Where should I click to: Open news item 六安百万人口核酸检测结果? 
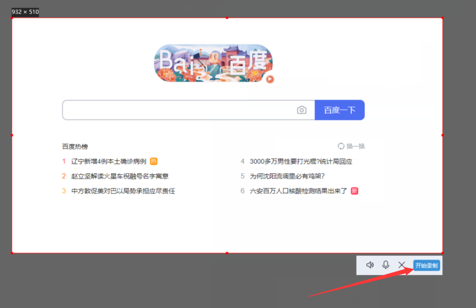tap(298, 191)
